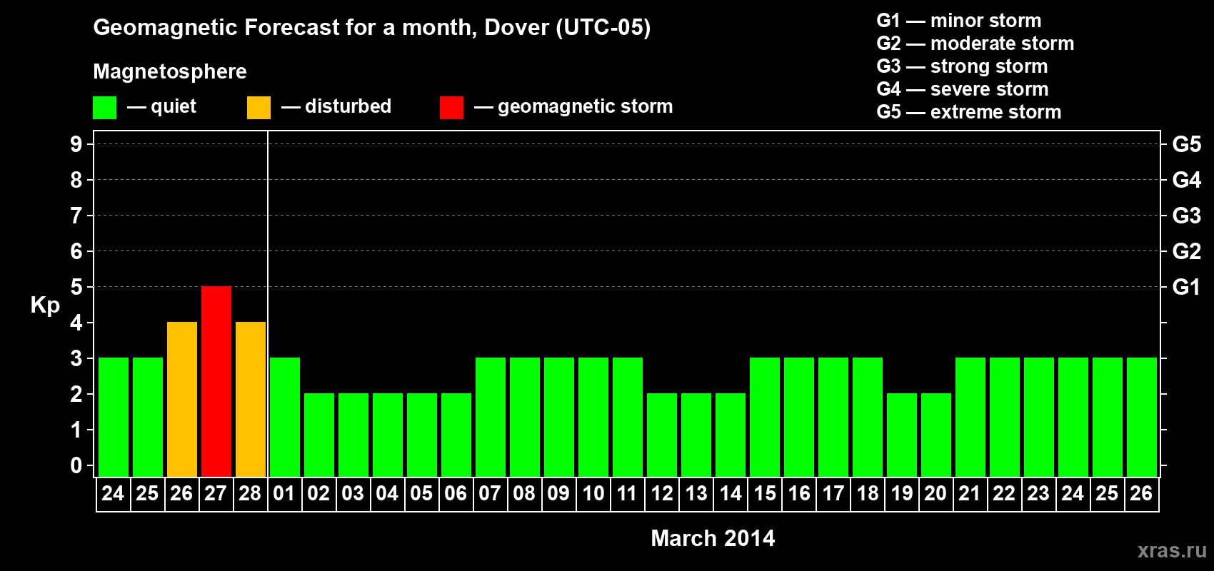
Task: Select the green bar above date 19
Action: pyautogui.click(x=902, y=435)
